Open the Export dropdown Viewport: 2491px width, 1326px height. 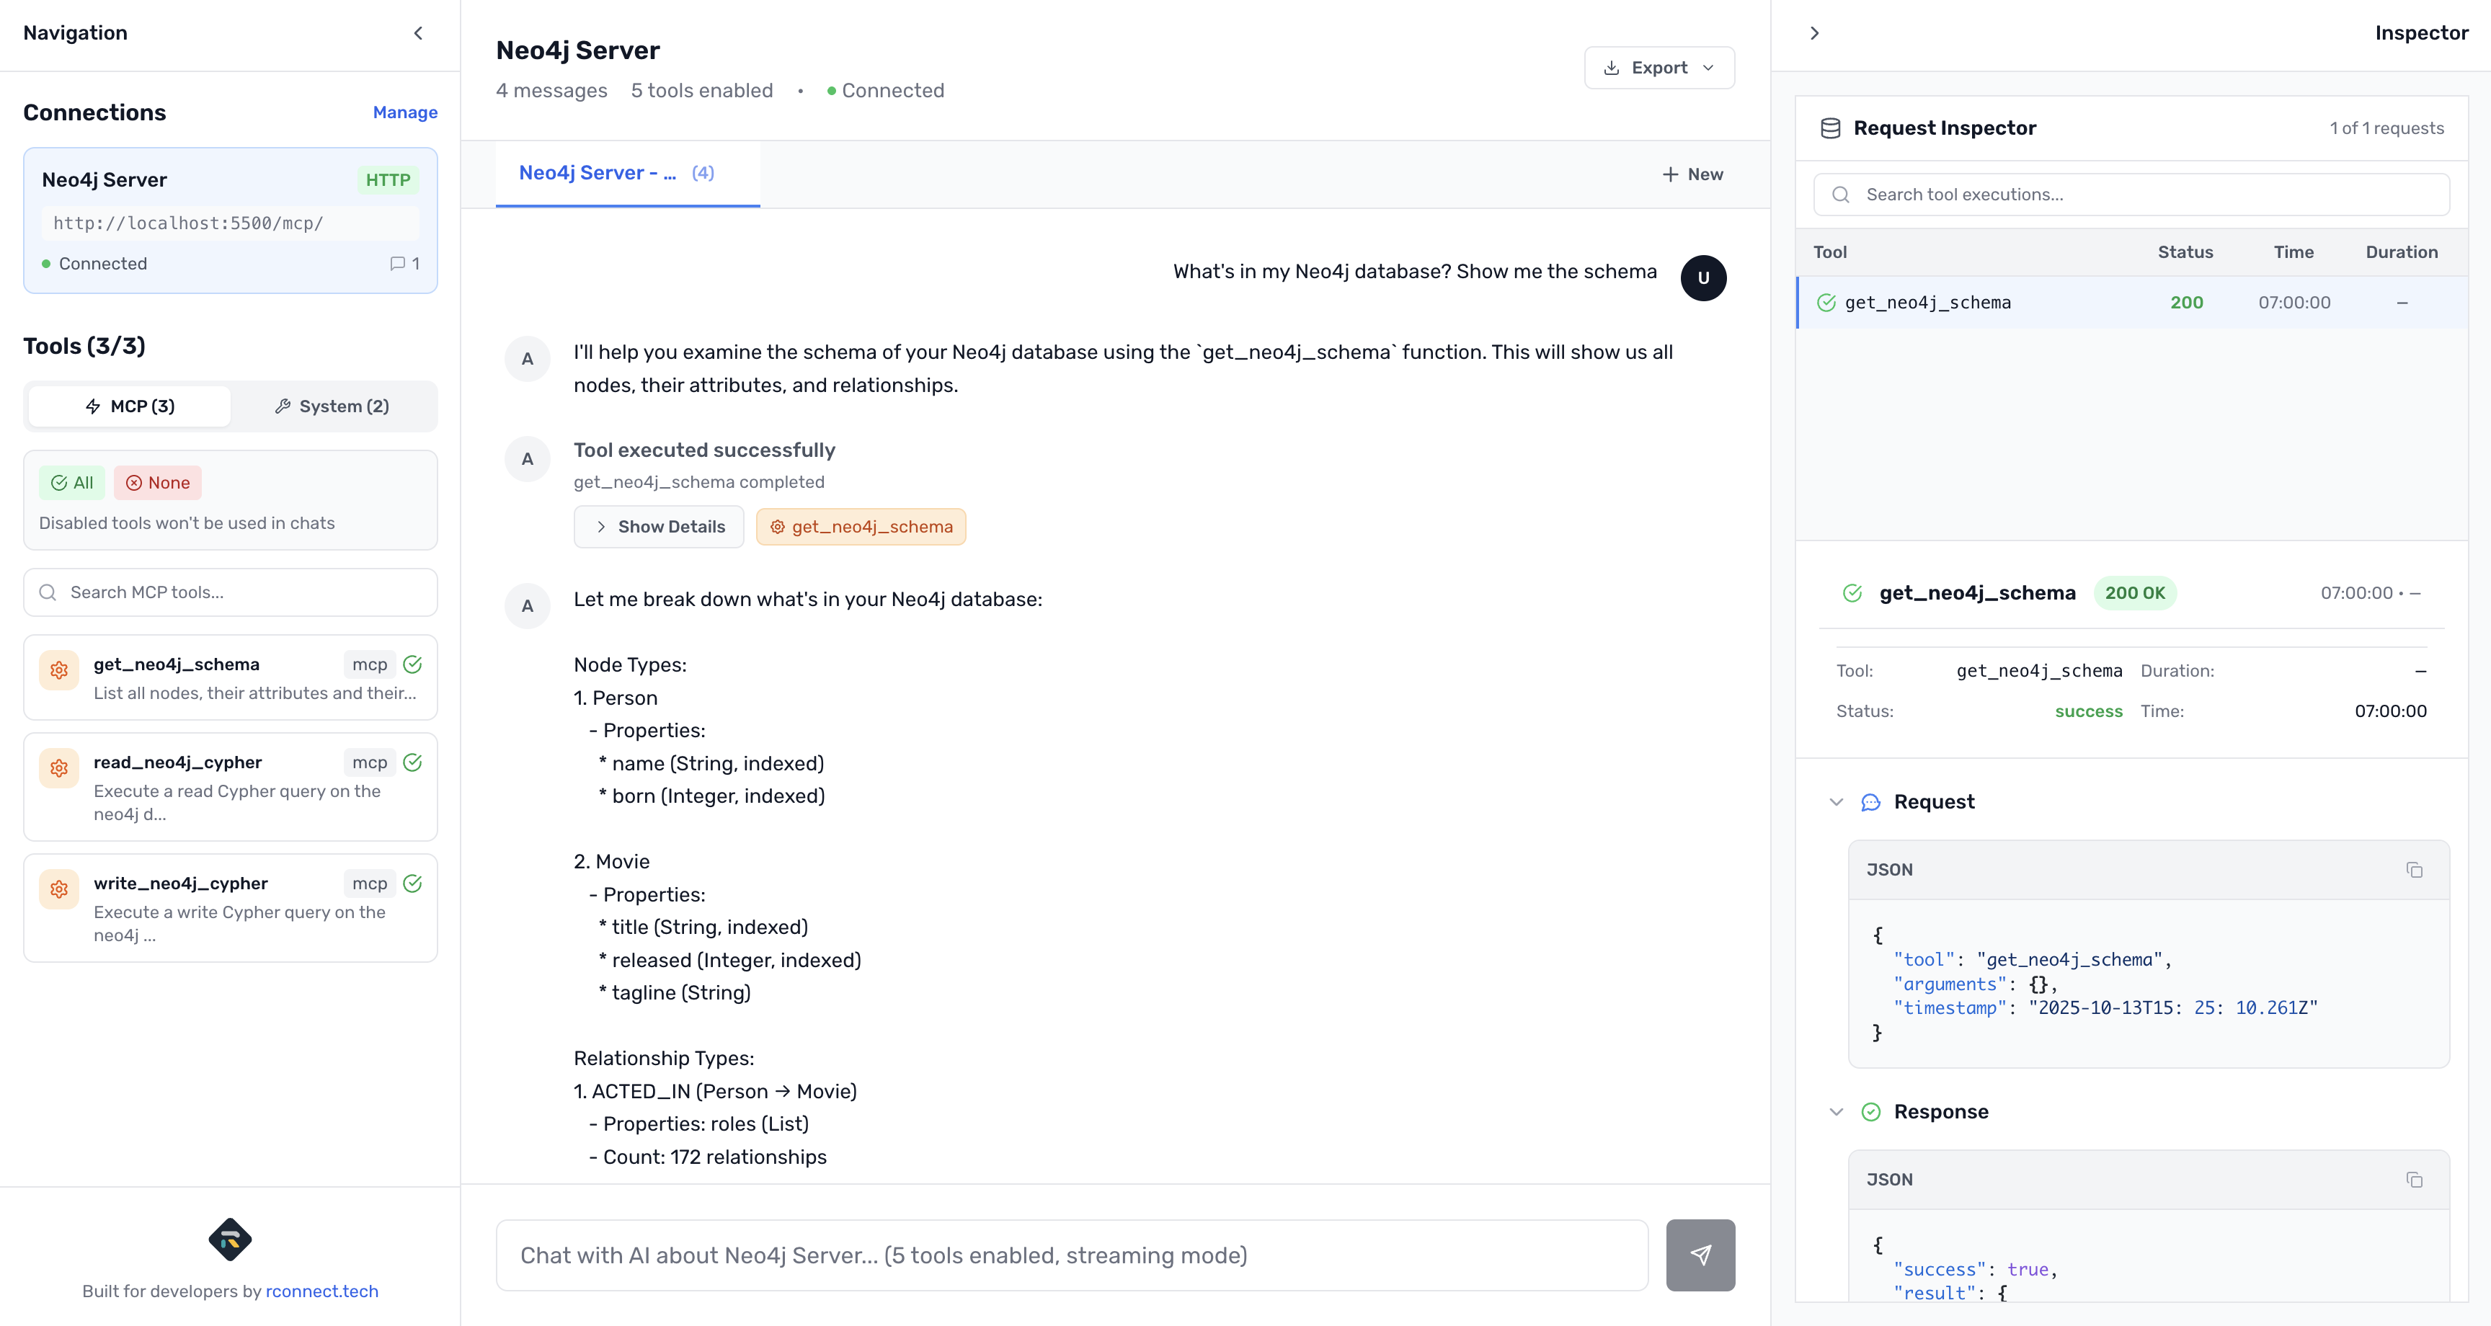1659,68
